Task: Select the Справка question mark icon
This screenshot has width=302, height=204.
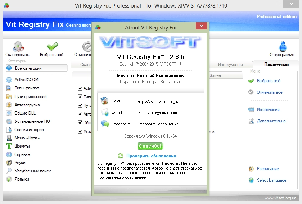Action: click(9, 154)
